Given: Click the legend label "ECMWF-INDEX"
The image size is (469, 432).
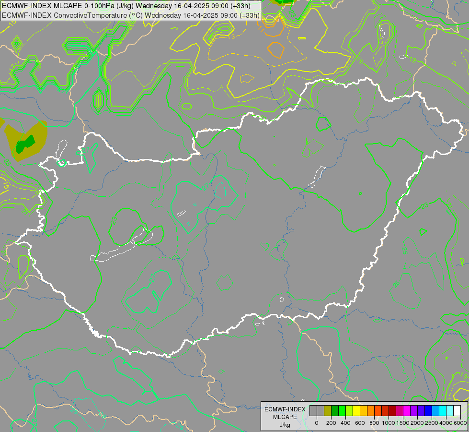Looking at the screenshot, I should click(x=285, y=409).
